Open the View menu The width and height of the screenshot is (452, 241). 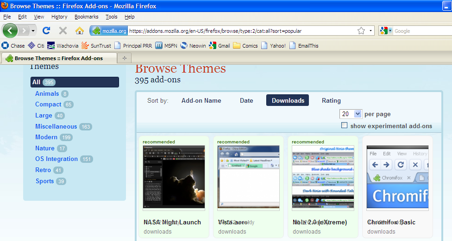pyautogui.click(x=39, y=17)
